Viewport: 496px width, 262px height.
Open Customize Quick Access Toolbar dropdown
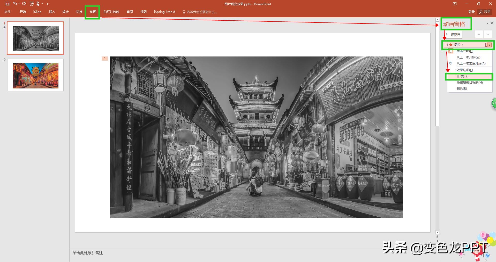tap(47, 4)
